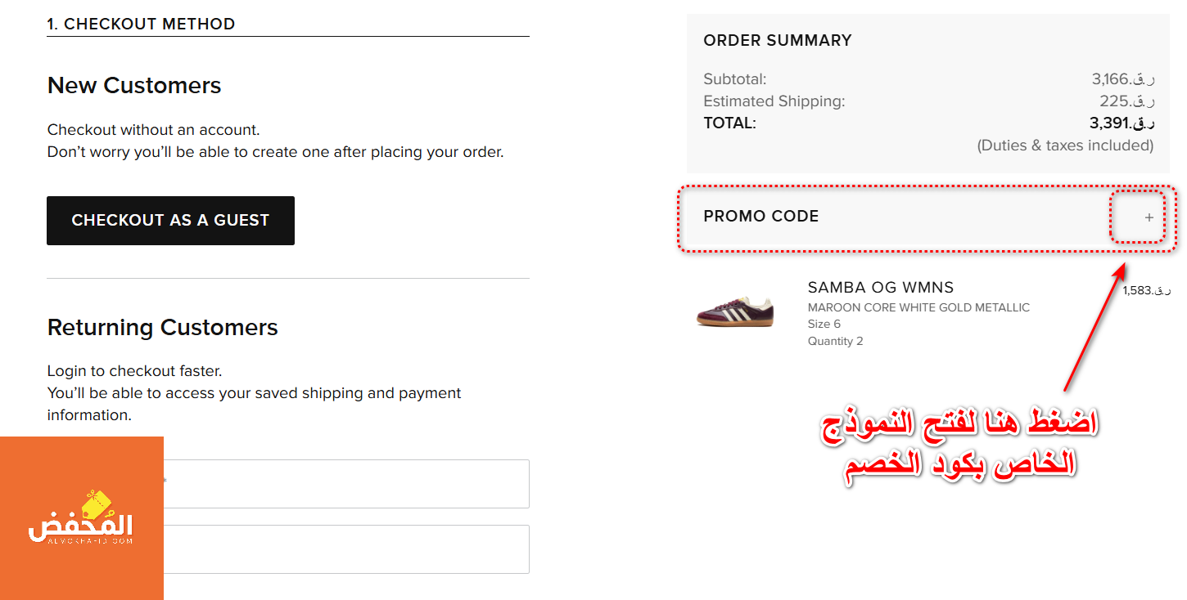
Task: Expand promo code with the plus icon
Action: click(x=1149, y=217)
